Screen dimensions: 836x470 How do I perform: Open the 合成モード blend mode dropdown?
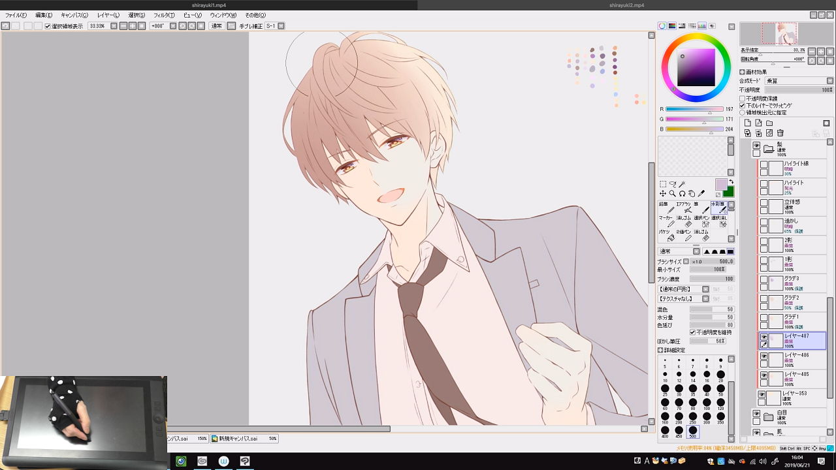[798, 81]
